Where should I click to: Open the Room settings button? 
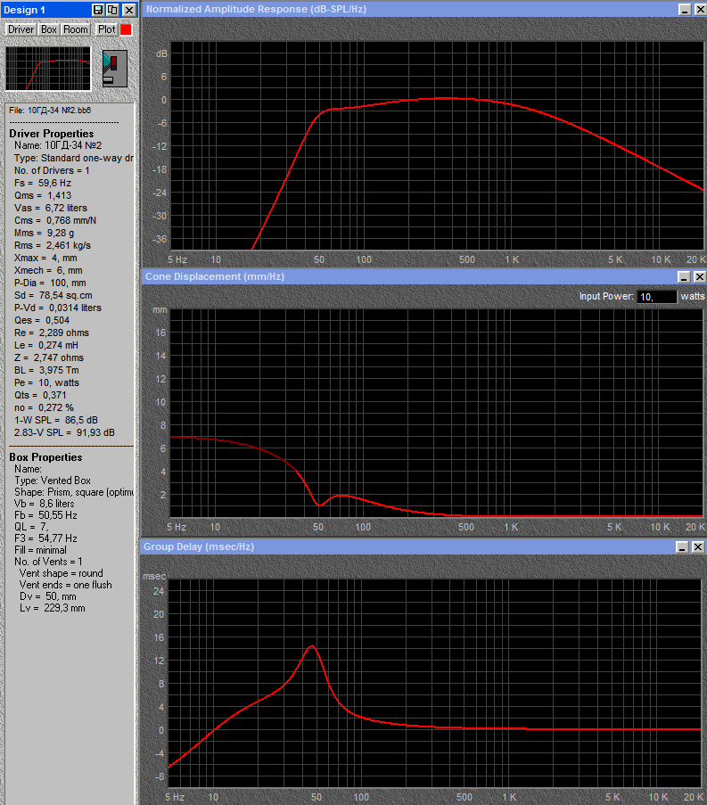click(x=76, y=29)
